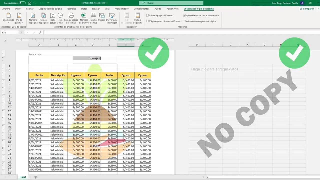The height and width of the screenshot is (180, 320).
Task: Select Encabezado y pie de página tab
Action: 198,9
